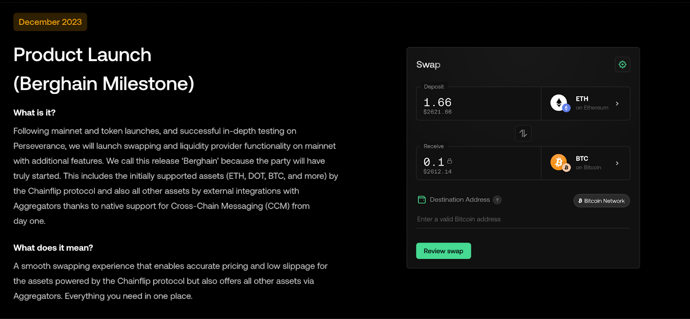
Task: Open swap settings gear icon
Action: [x=622, y=65]
